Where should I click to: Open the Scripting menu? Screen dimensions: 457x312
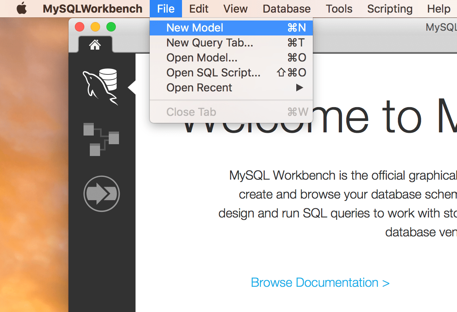coord(390,9)
